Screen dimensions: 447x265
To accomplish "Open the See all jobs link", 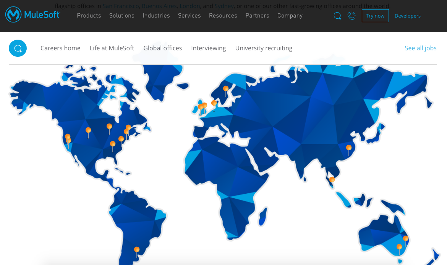I will [x=421, y=48].
